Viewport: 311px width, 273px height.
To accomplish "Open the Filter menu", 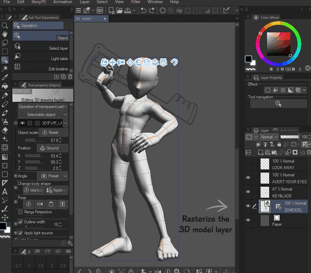I will click(136, 2).
